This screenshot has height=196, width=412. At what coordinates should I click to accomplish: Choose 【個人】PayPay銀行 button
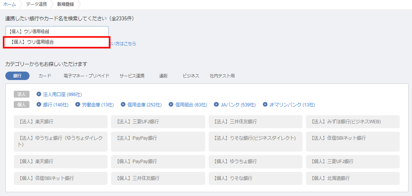[x=158, y=162]
